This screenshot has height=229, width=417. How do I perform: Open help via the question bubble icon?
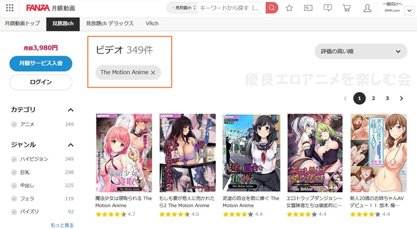328,8
